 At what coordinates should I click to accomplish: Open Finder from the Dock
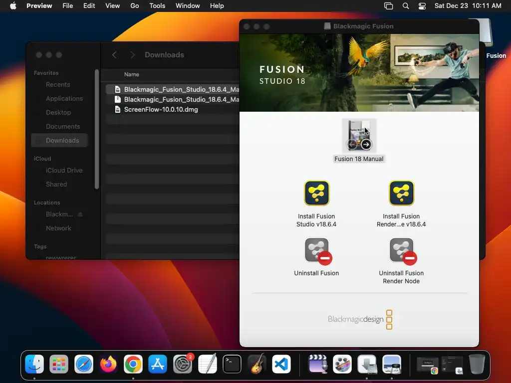pyautogui.click(x=34, y=364)
